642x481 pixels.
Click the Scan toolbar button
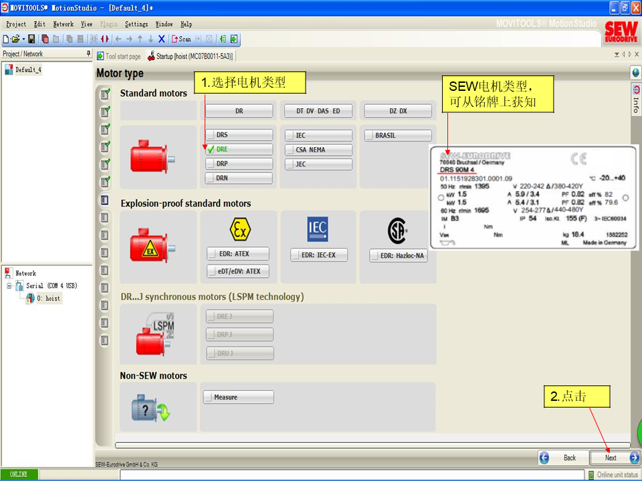pos(181,39)
